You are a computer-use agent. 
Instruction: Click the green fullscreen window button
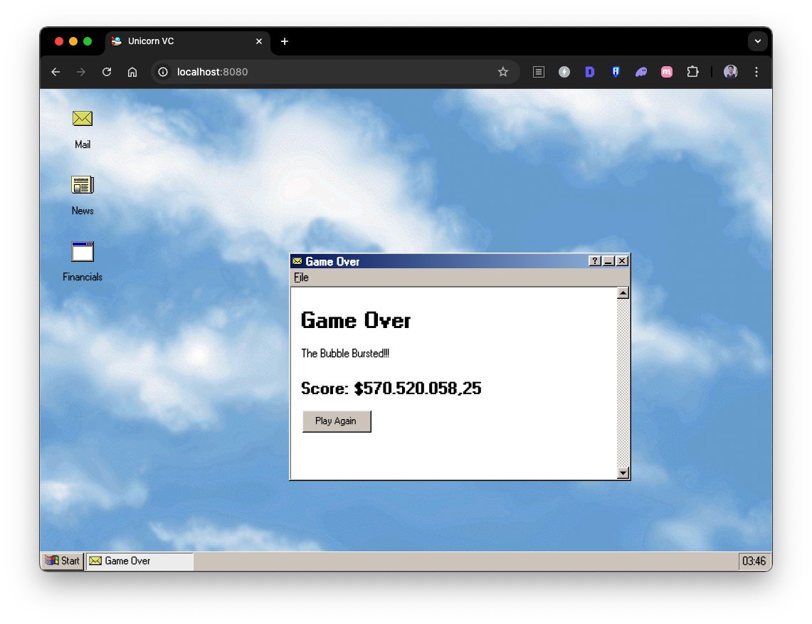click(x=88, y=41)
